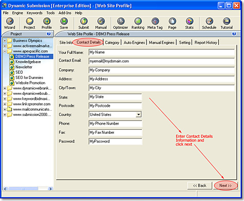Click the SEO for Dummies profile icon
Image resolution: width=244 pixels, height=201 pixels.
coord(12,77)
